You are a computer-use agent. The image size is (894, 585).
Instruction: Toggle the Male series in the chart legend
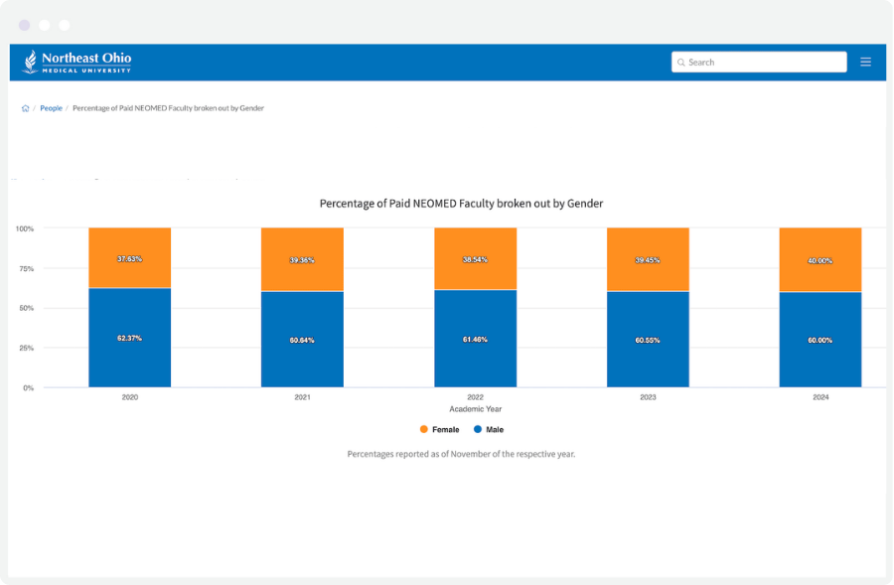coord(495,429)
